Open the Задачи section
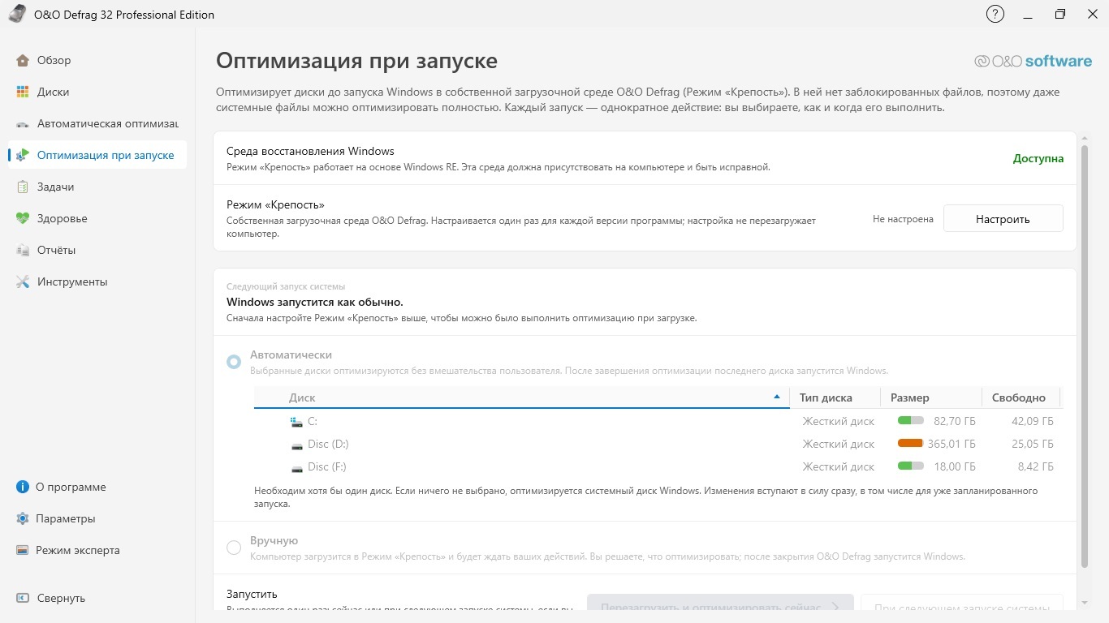 (97, 187)
